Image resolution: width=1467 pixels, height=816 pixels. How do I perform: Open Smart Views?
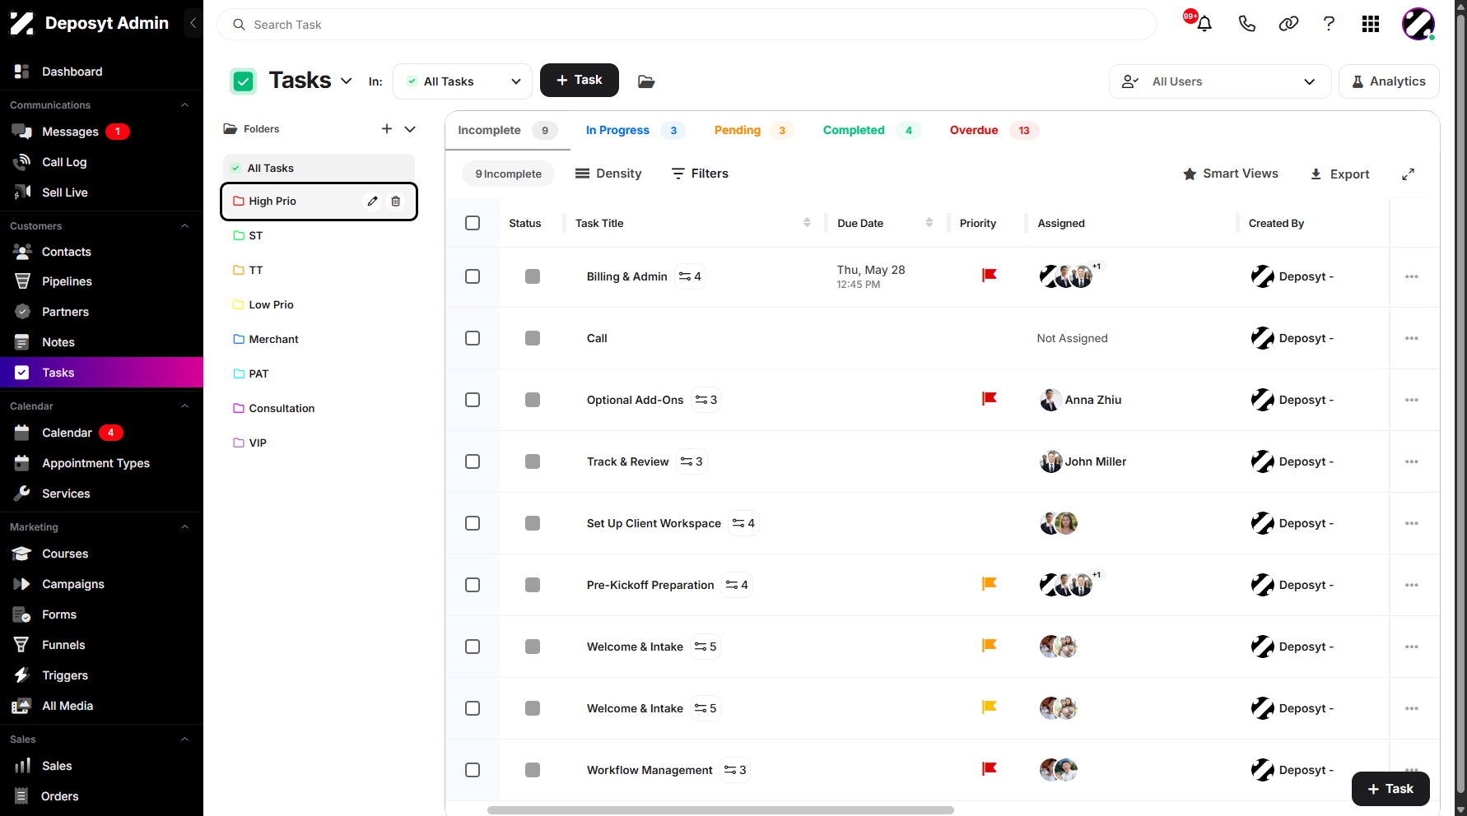coord(1231,174)
